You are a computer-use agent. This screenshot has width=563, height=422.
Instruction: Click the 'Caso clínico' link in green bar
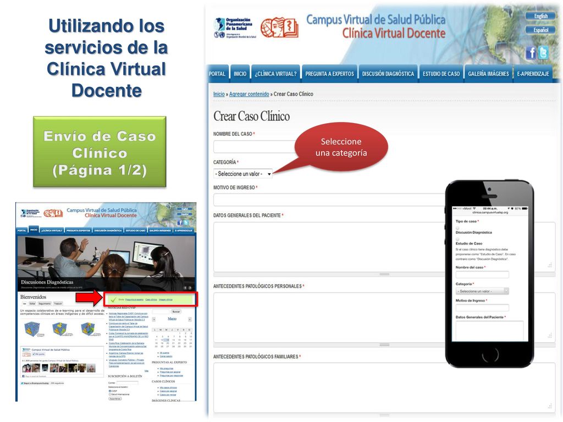[151, 299]
